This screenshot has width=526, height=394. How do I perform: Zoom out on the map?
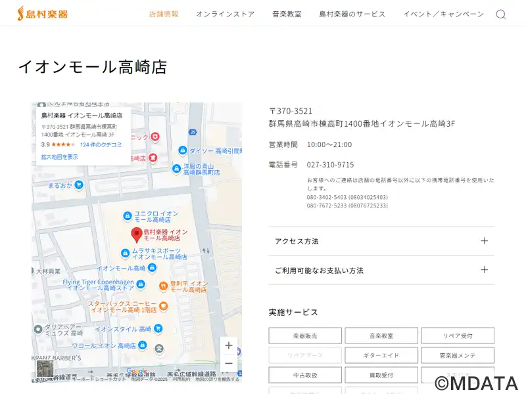click(229, 363)
